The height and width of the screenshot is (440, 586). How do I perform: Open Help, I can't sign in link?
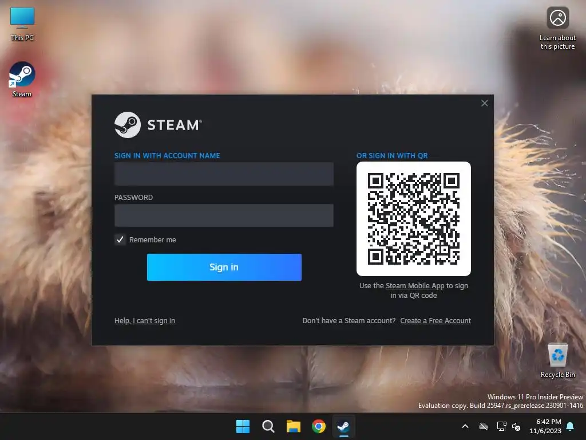coord(145,321)
